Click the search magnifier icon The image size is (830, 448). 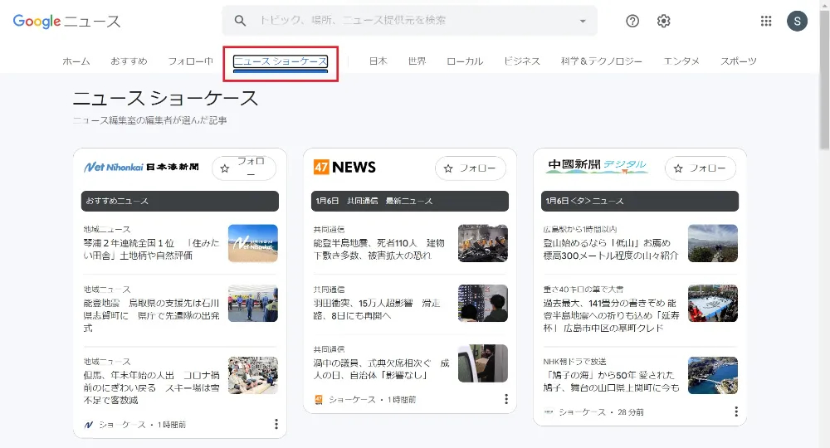tap(240, 21)
